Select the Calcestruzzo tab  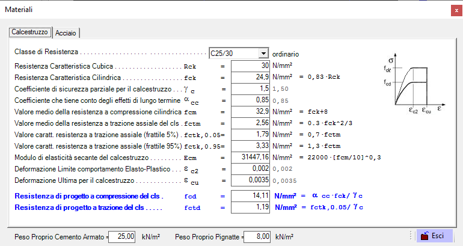pos(30,32)
